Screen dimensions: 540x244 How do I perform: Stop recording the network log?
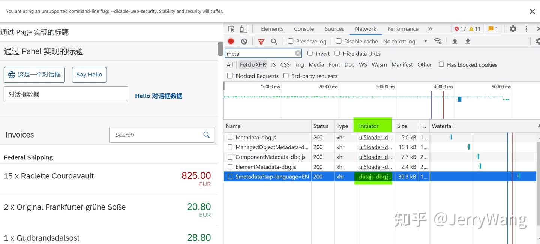click(230, 41)
